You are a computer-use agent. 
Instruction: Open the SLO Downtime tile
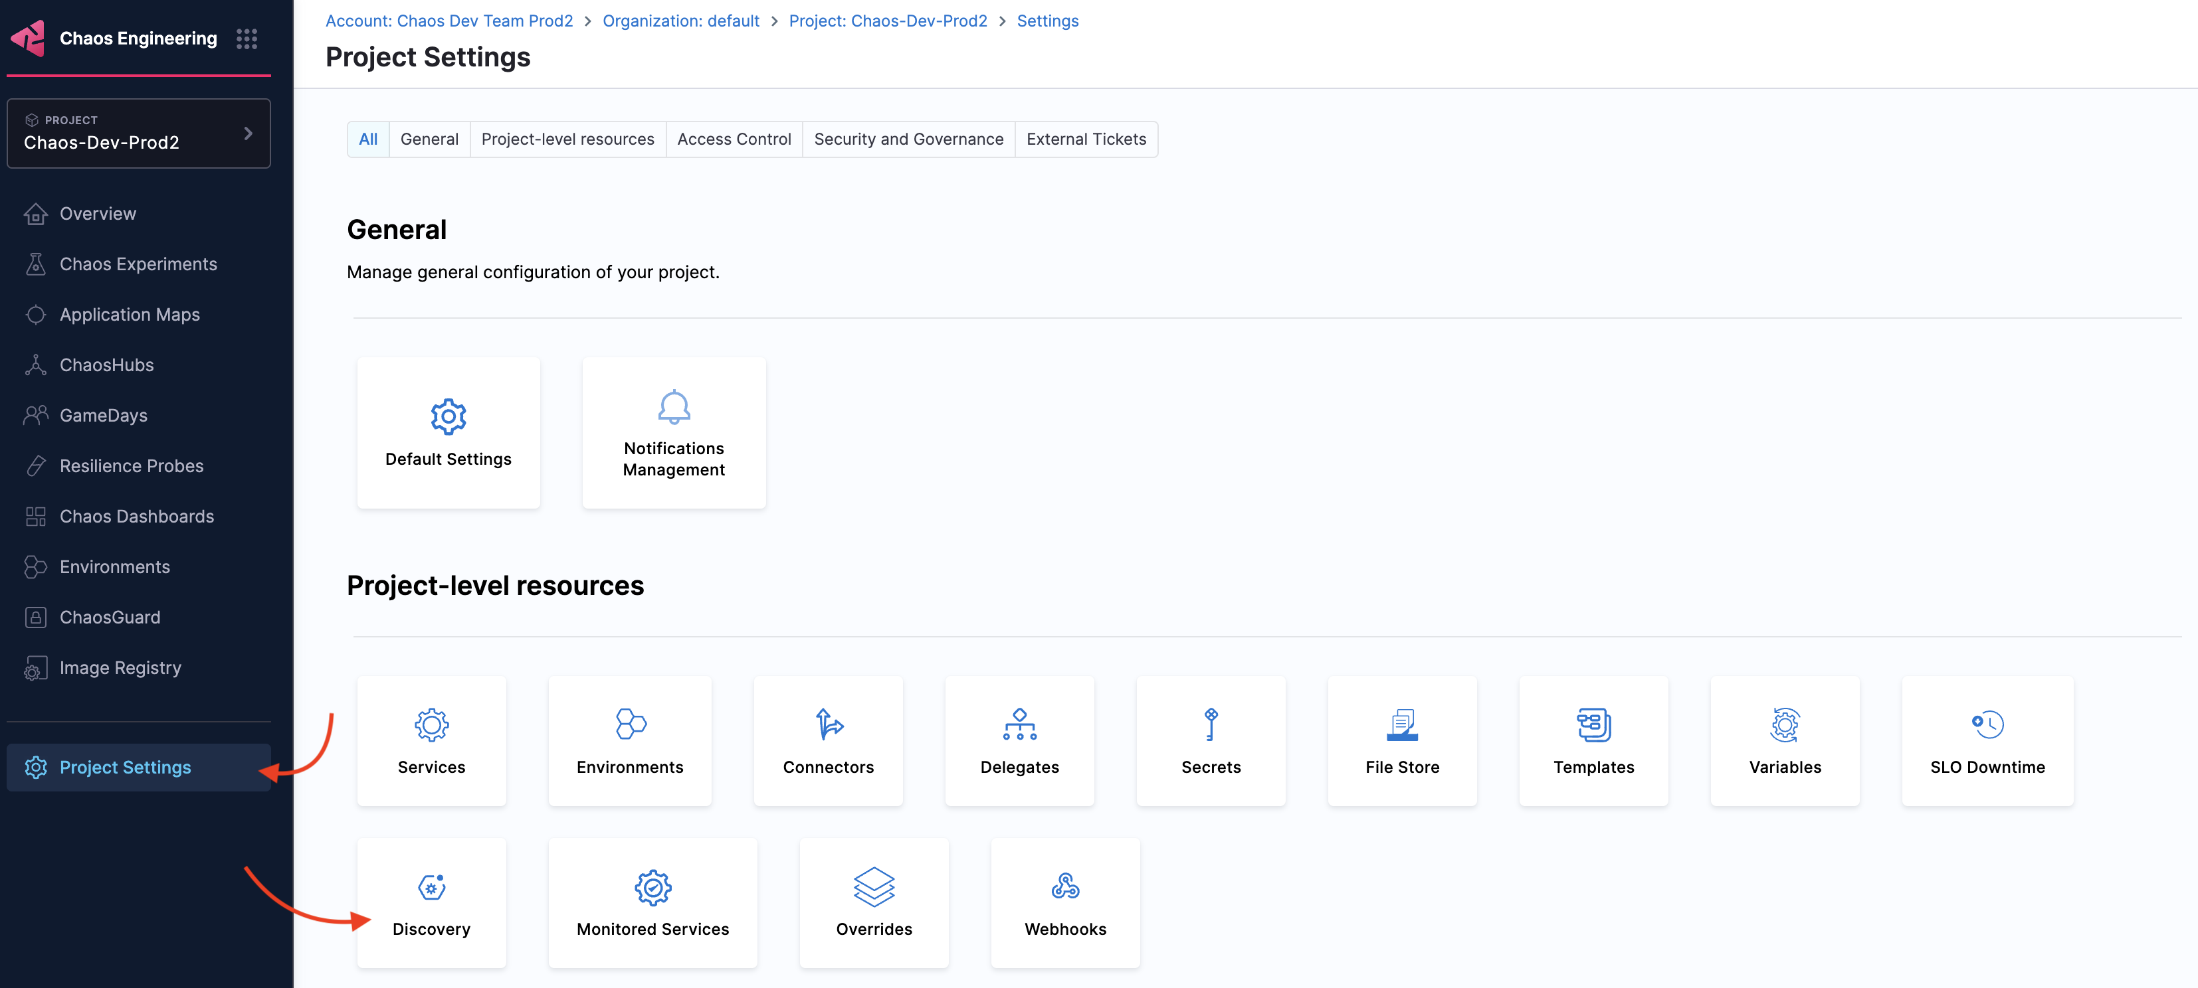(x=1987, y=740)
